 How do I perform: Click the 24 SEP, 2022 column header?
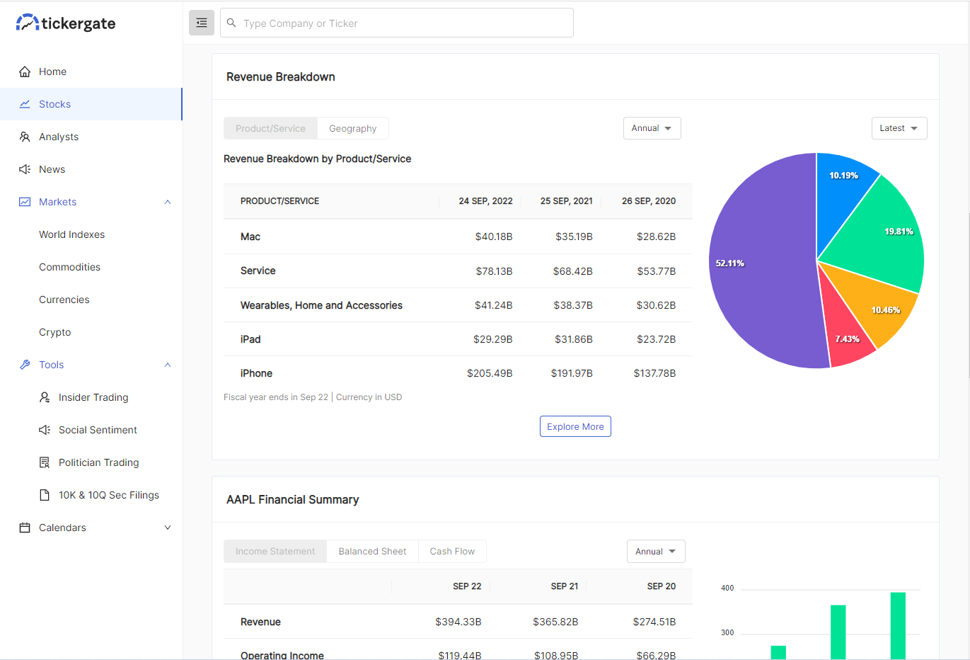(485, 201)
